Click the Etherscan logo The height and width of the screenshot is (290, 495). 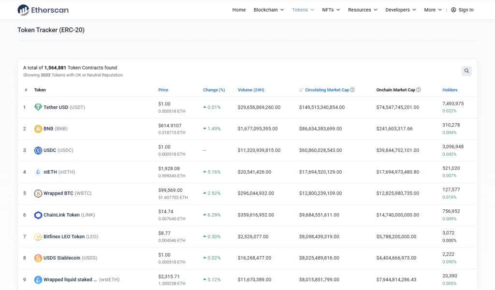coord(43,10)
